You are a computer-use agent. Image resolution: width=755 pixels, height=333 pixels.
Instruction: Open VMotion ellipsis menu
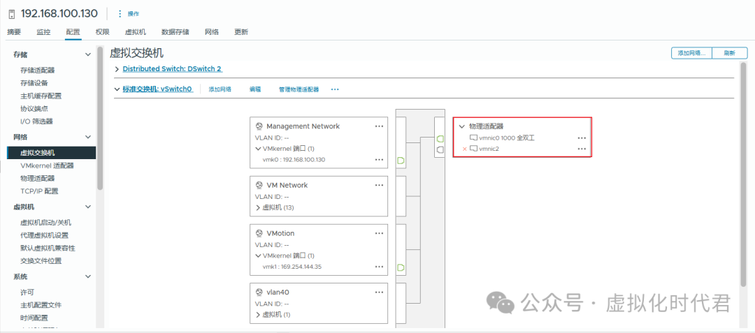click(379, 233)
